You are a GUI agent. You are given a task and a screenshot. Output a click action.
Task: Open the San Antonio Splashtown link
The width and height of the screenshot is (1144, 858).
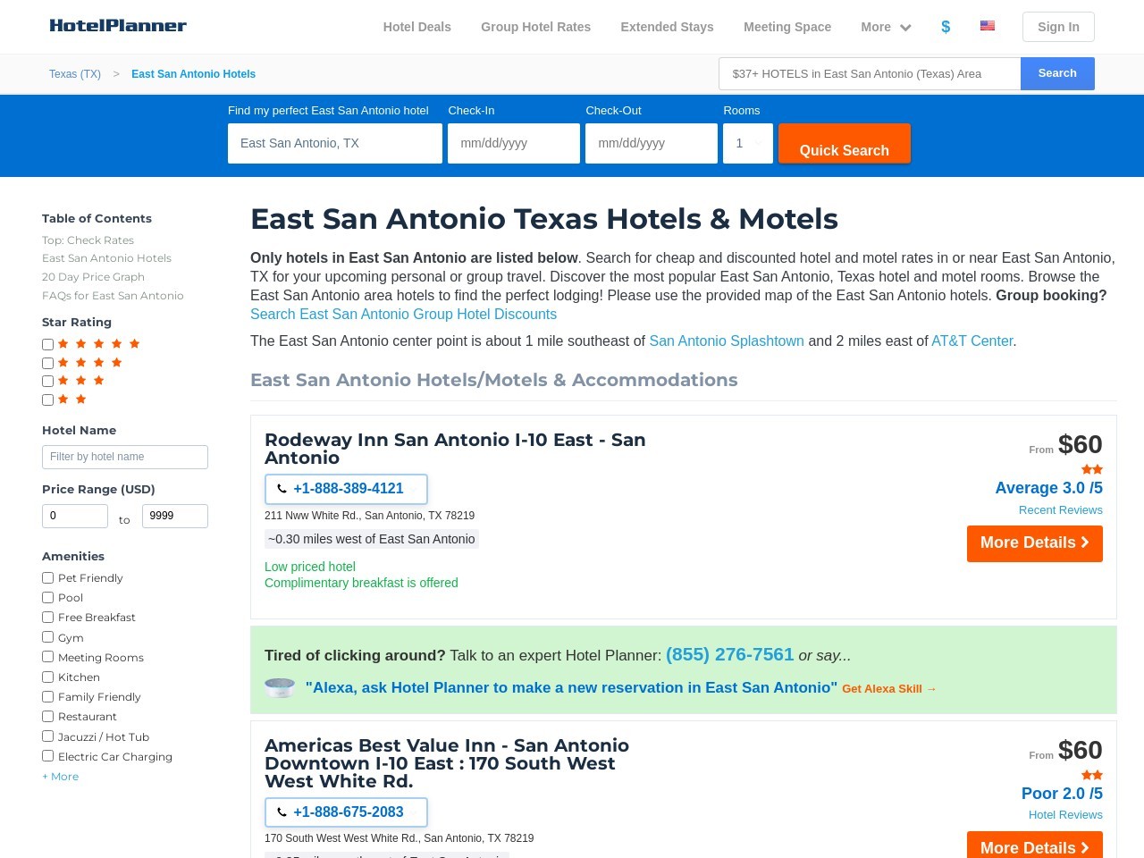(x=726, y=341)
